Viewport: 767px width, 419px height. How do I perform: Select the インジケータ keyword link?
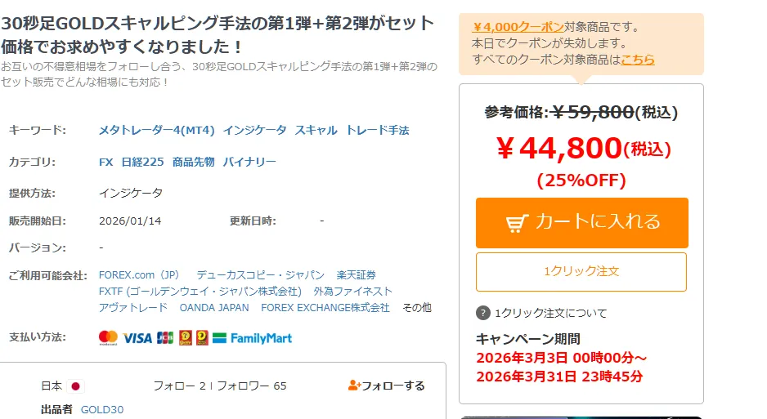[x=254, y=130]
